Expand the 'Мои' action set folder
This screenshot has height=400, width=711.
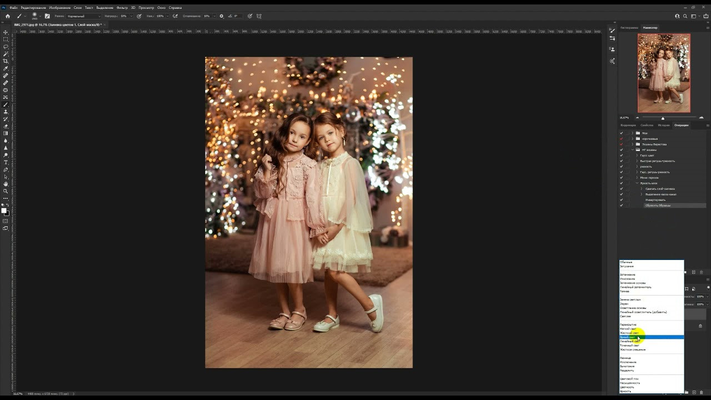[x=633, y=133]
